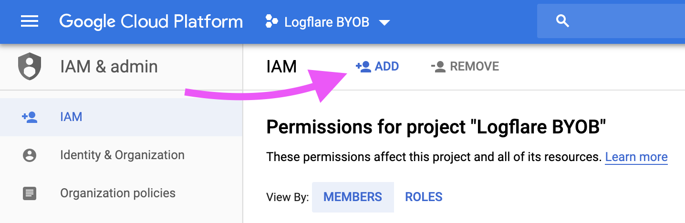Image resolution: width=685 pixels, height=223 pixels.
Task: Click the Identity & Organization person icon
Action: click(x=30, y=155)
